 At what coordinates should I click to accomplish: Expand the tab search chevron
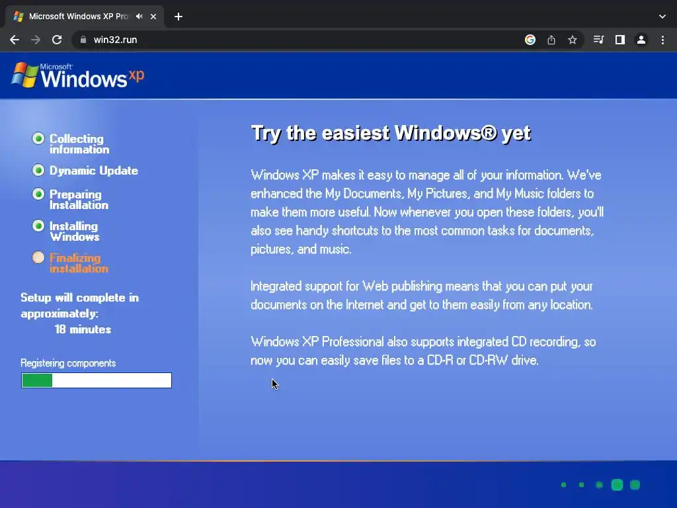(662, 17)
